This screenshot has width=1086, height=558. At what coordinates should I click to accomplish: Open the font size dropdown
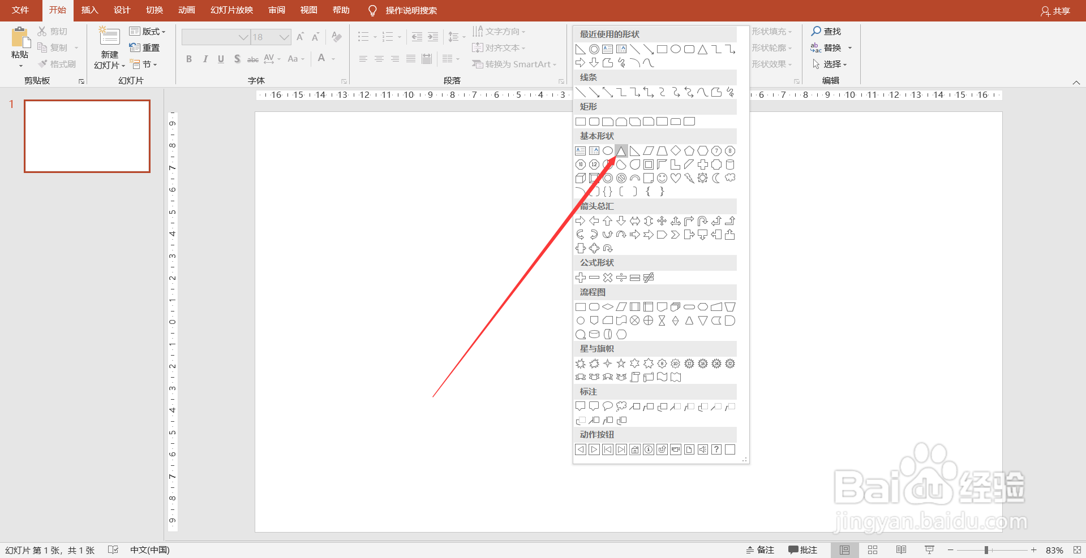(x=284, y=37)
